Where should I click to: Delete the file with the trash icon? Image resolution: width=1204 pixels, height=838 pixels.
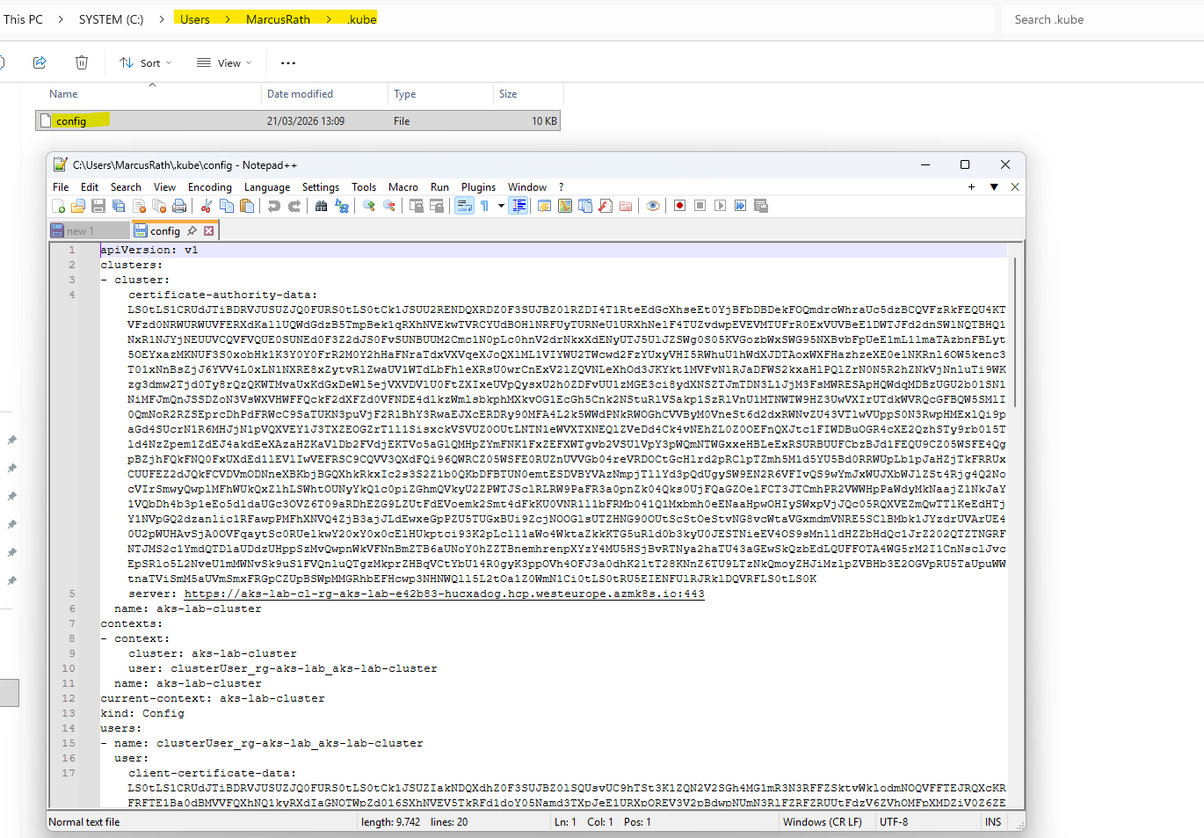[82, 62]
